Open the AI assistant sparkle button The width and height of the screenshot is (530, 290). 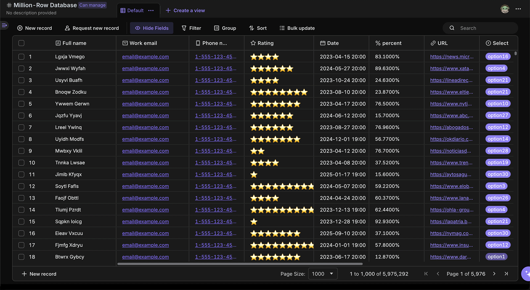[527, 273]
